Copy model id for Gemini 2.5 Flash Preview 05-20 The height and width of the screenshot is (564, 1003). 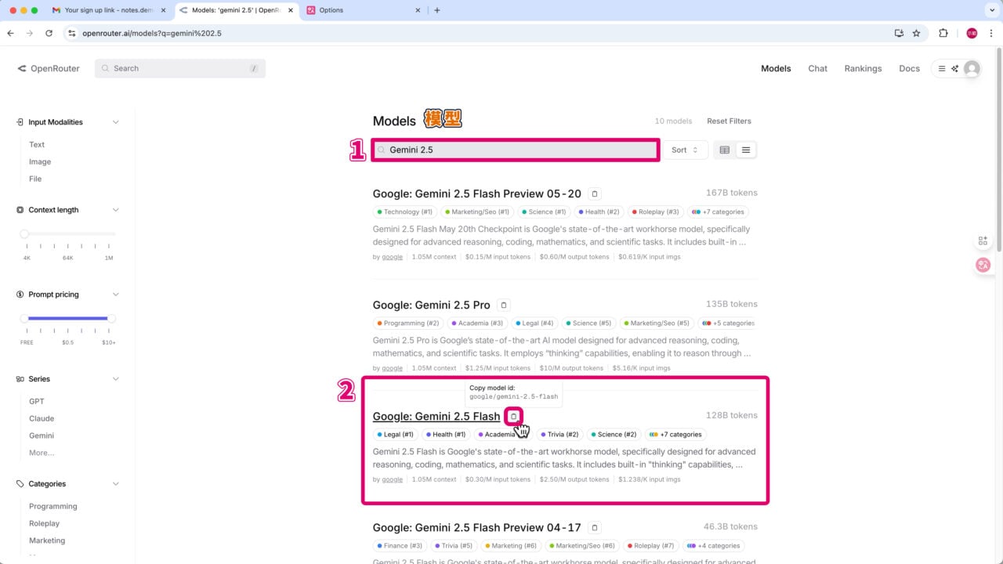[x=595, y=193]
